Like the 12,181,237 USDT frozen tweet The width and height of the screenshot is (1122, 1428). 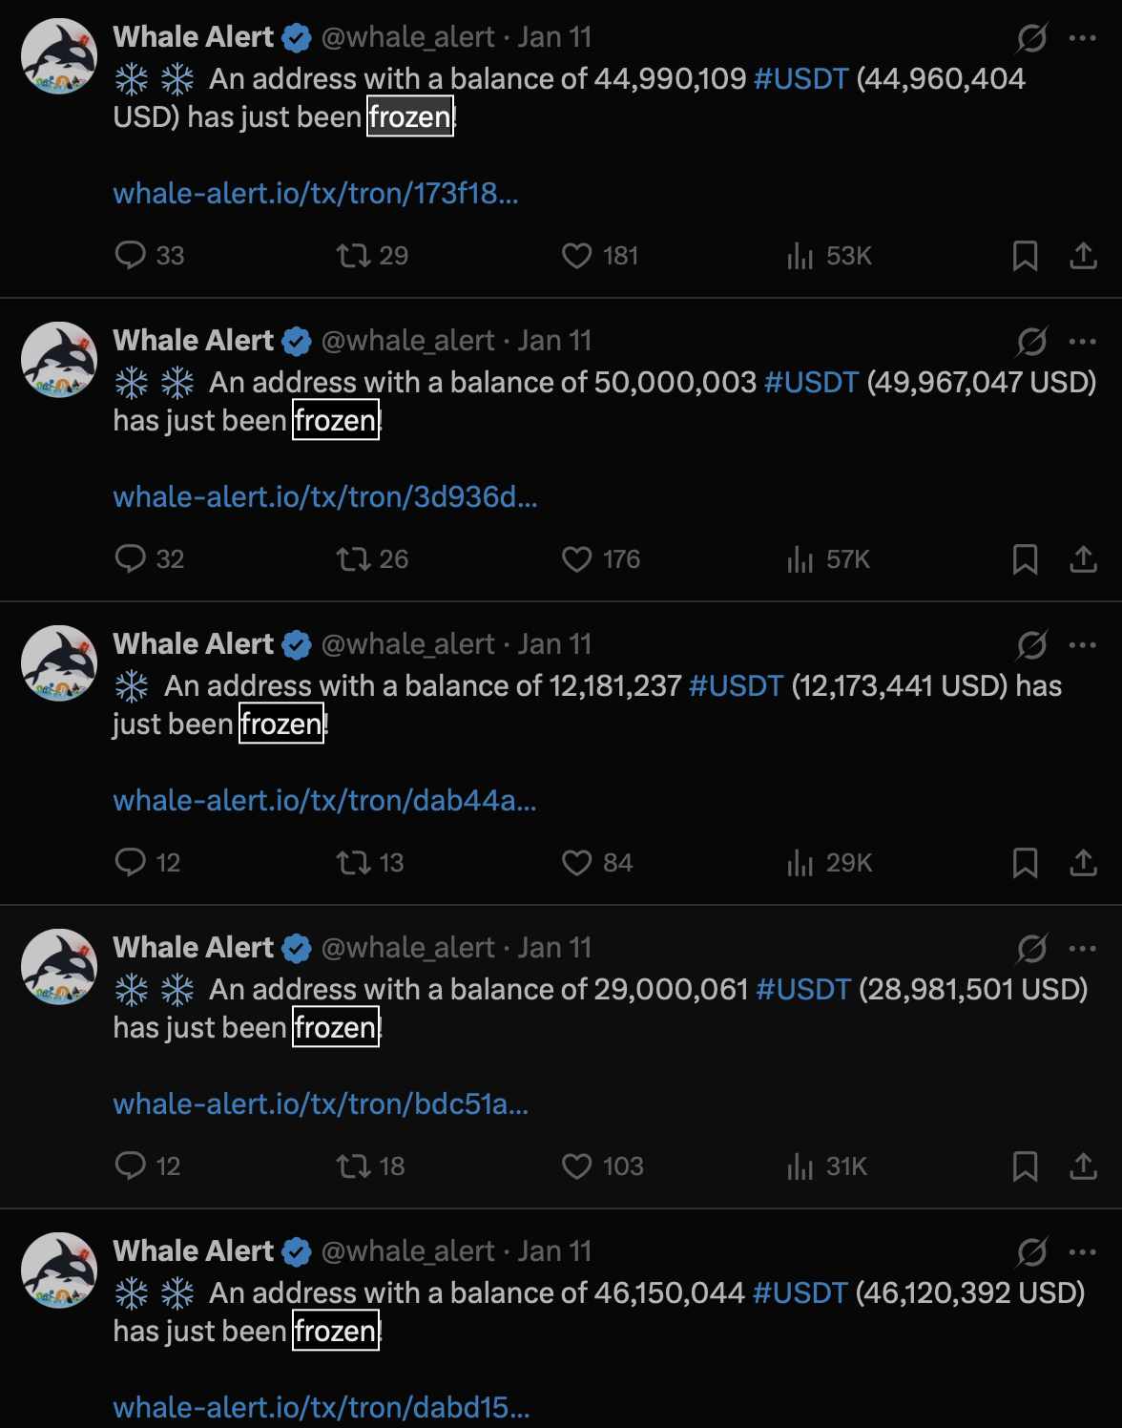point(577,862)
